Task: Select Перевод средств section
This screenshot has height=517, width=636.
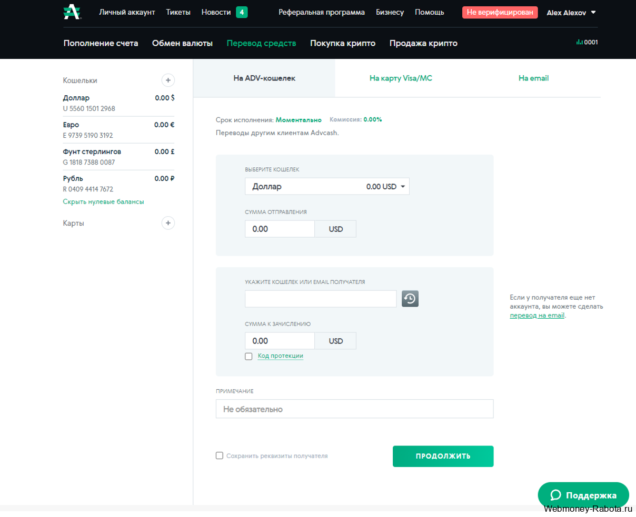Action: tap(261, 43)
